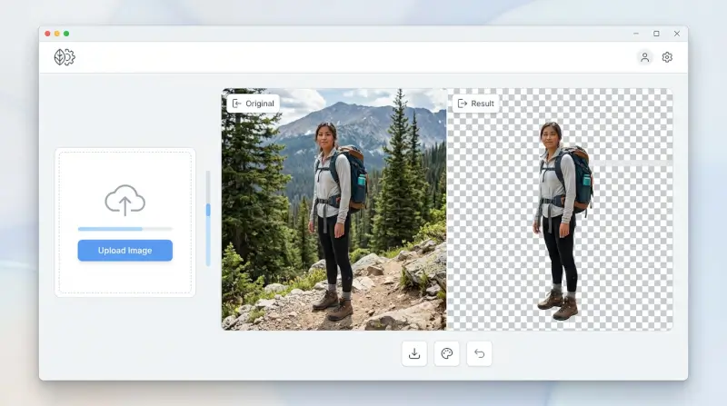
Task: Minimize the window using the dash icon
Action: [x=636, y=34]
